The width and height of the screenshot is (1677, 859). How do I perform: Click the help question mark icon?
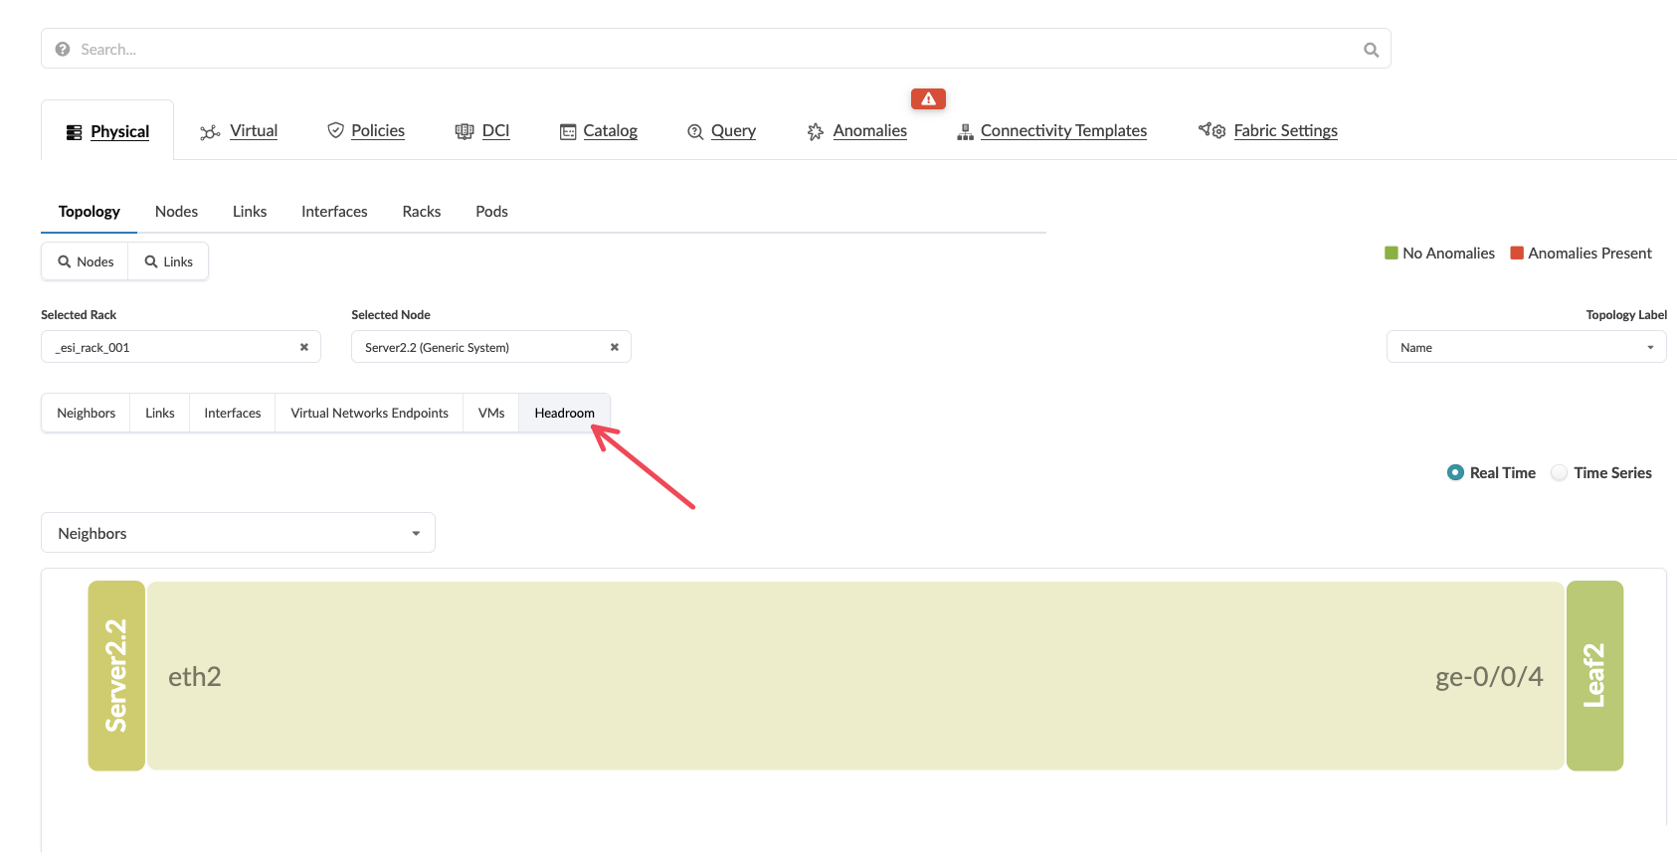[x=63, y=50]
